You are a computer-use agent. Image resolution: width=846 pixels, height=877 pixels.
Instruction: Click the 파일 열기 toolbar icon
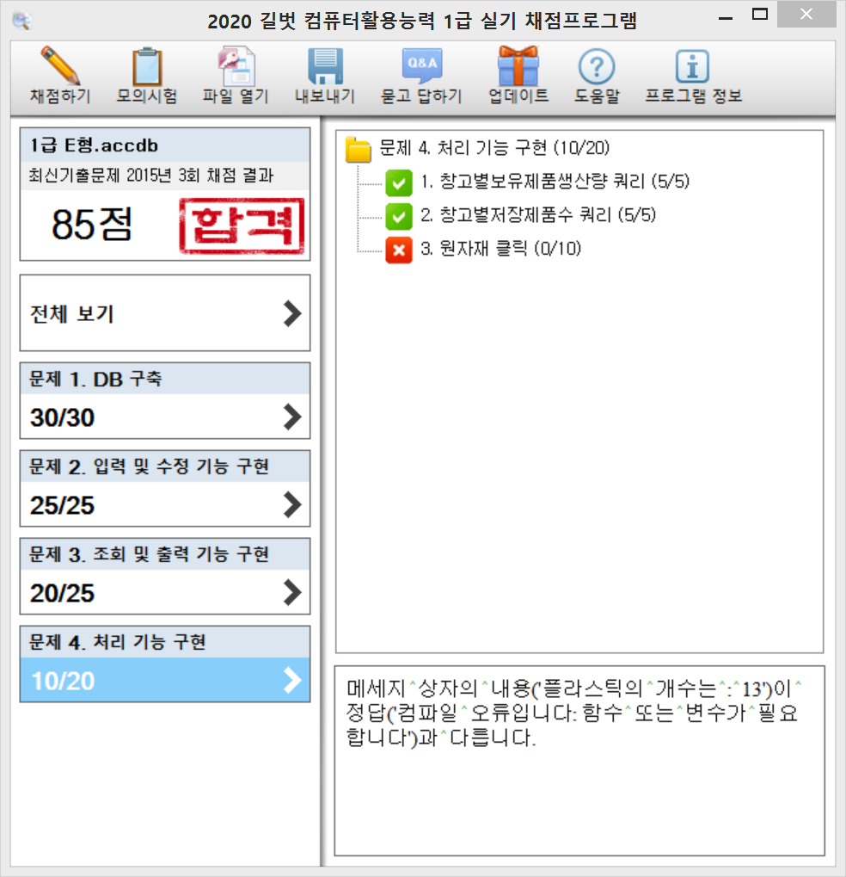(x=236, y=68)
